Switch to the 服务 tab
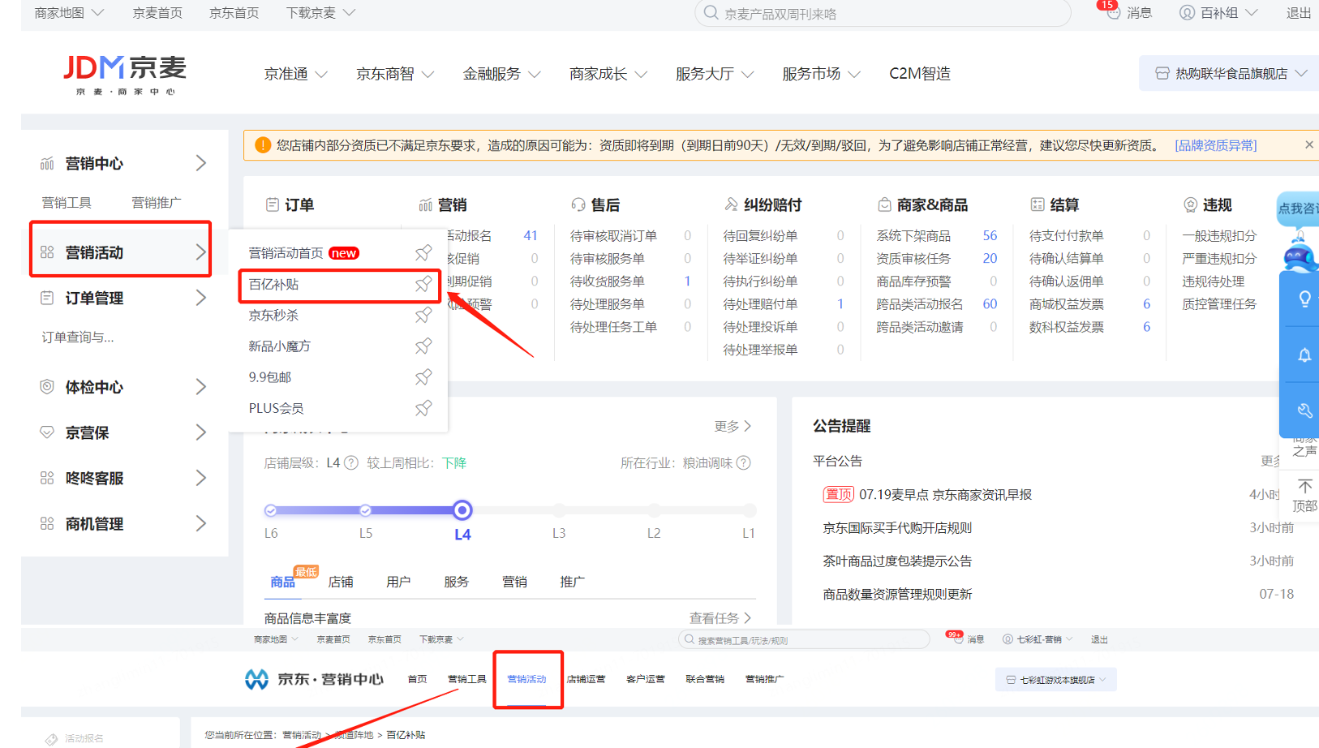Screen dimensions: 1319x748 (x=457, y=582)
